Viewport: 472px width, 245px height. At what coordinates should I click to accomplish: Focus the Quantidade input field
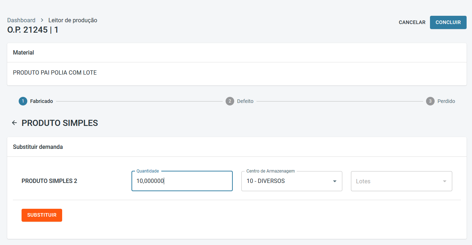click(x=182, y=181)
